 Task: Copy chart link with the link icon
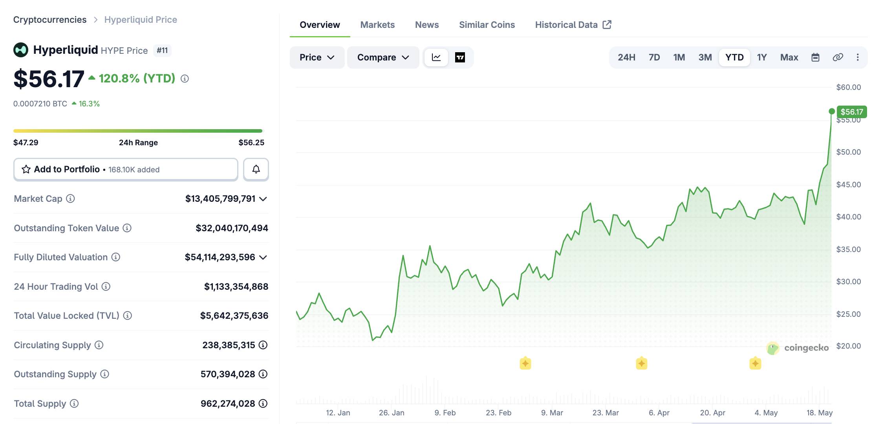tap(838, 57)
